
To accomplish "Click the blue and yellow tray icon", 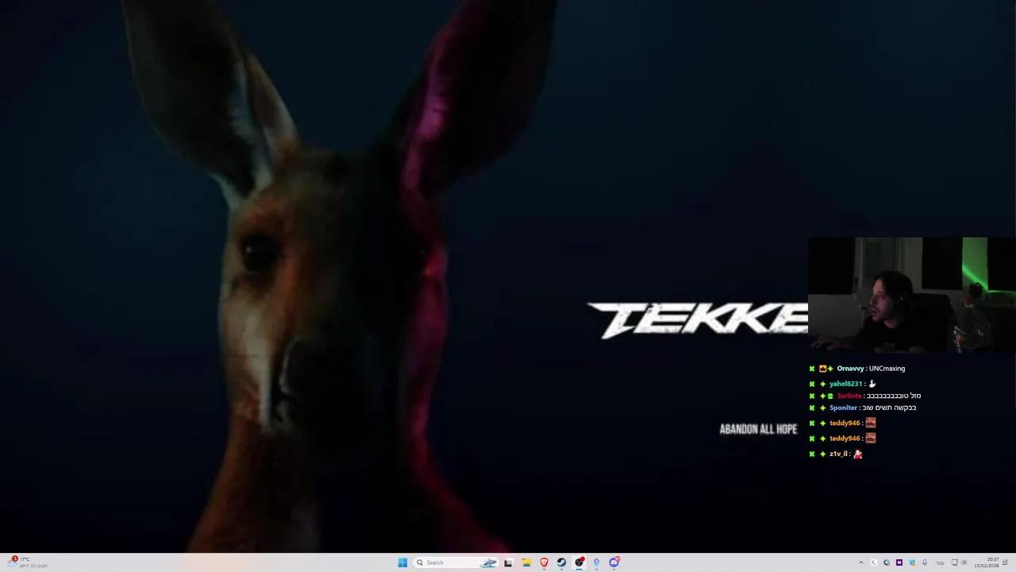I will [x=912, y=562].
